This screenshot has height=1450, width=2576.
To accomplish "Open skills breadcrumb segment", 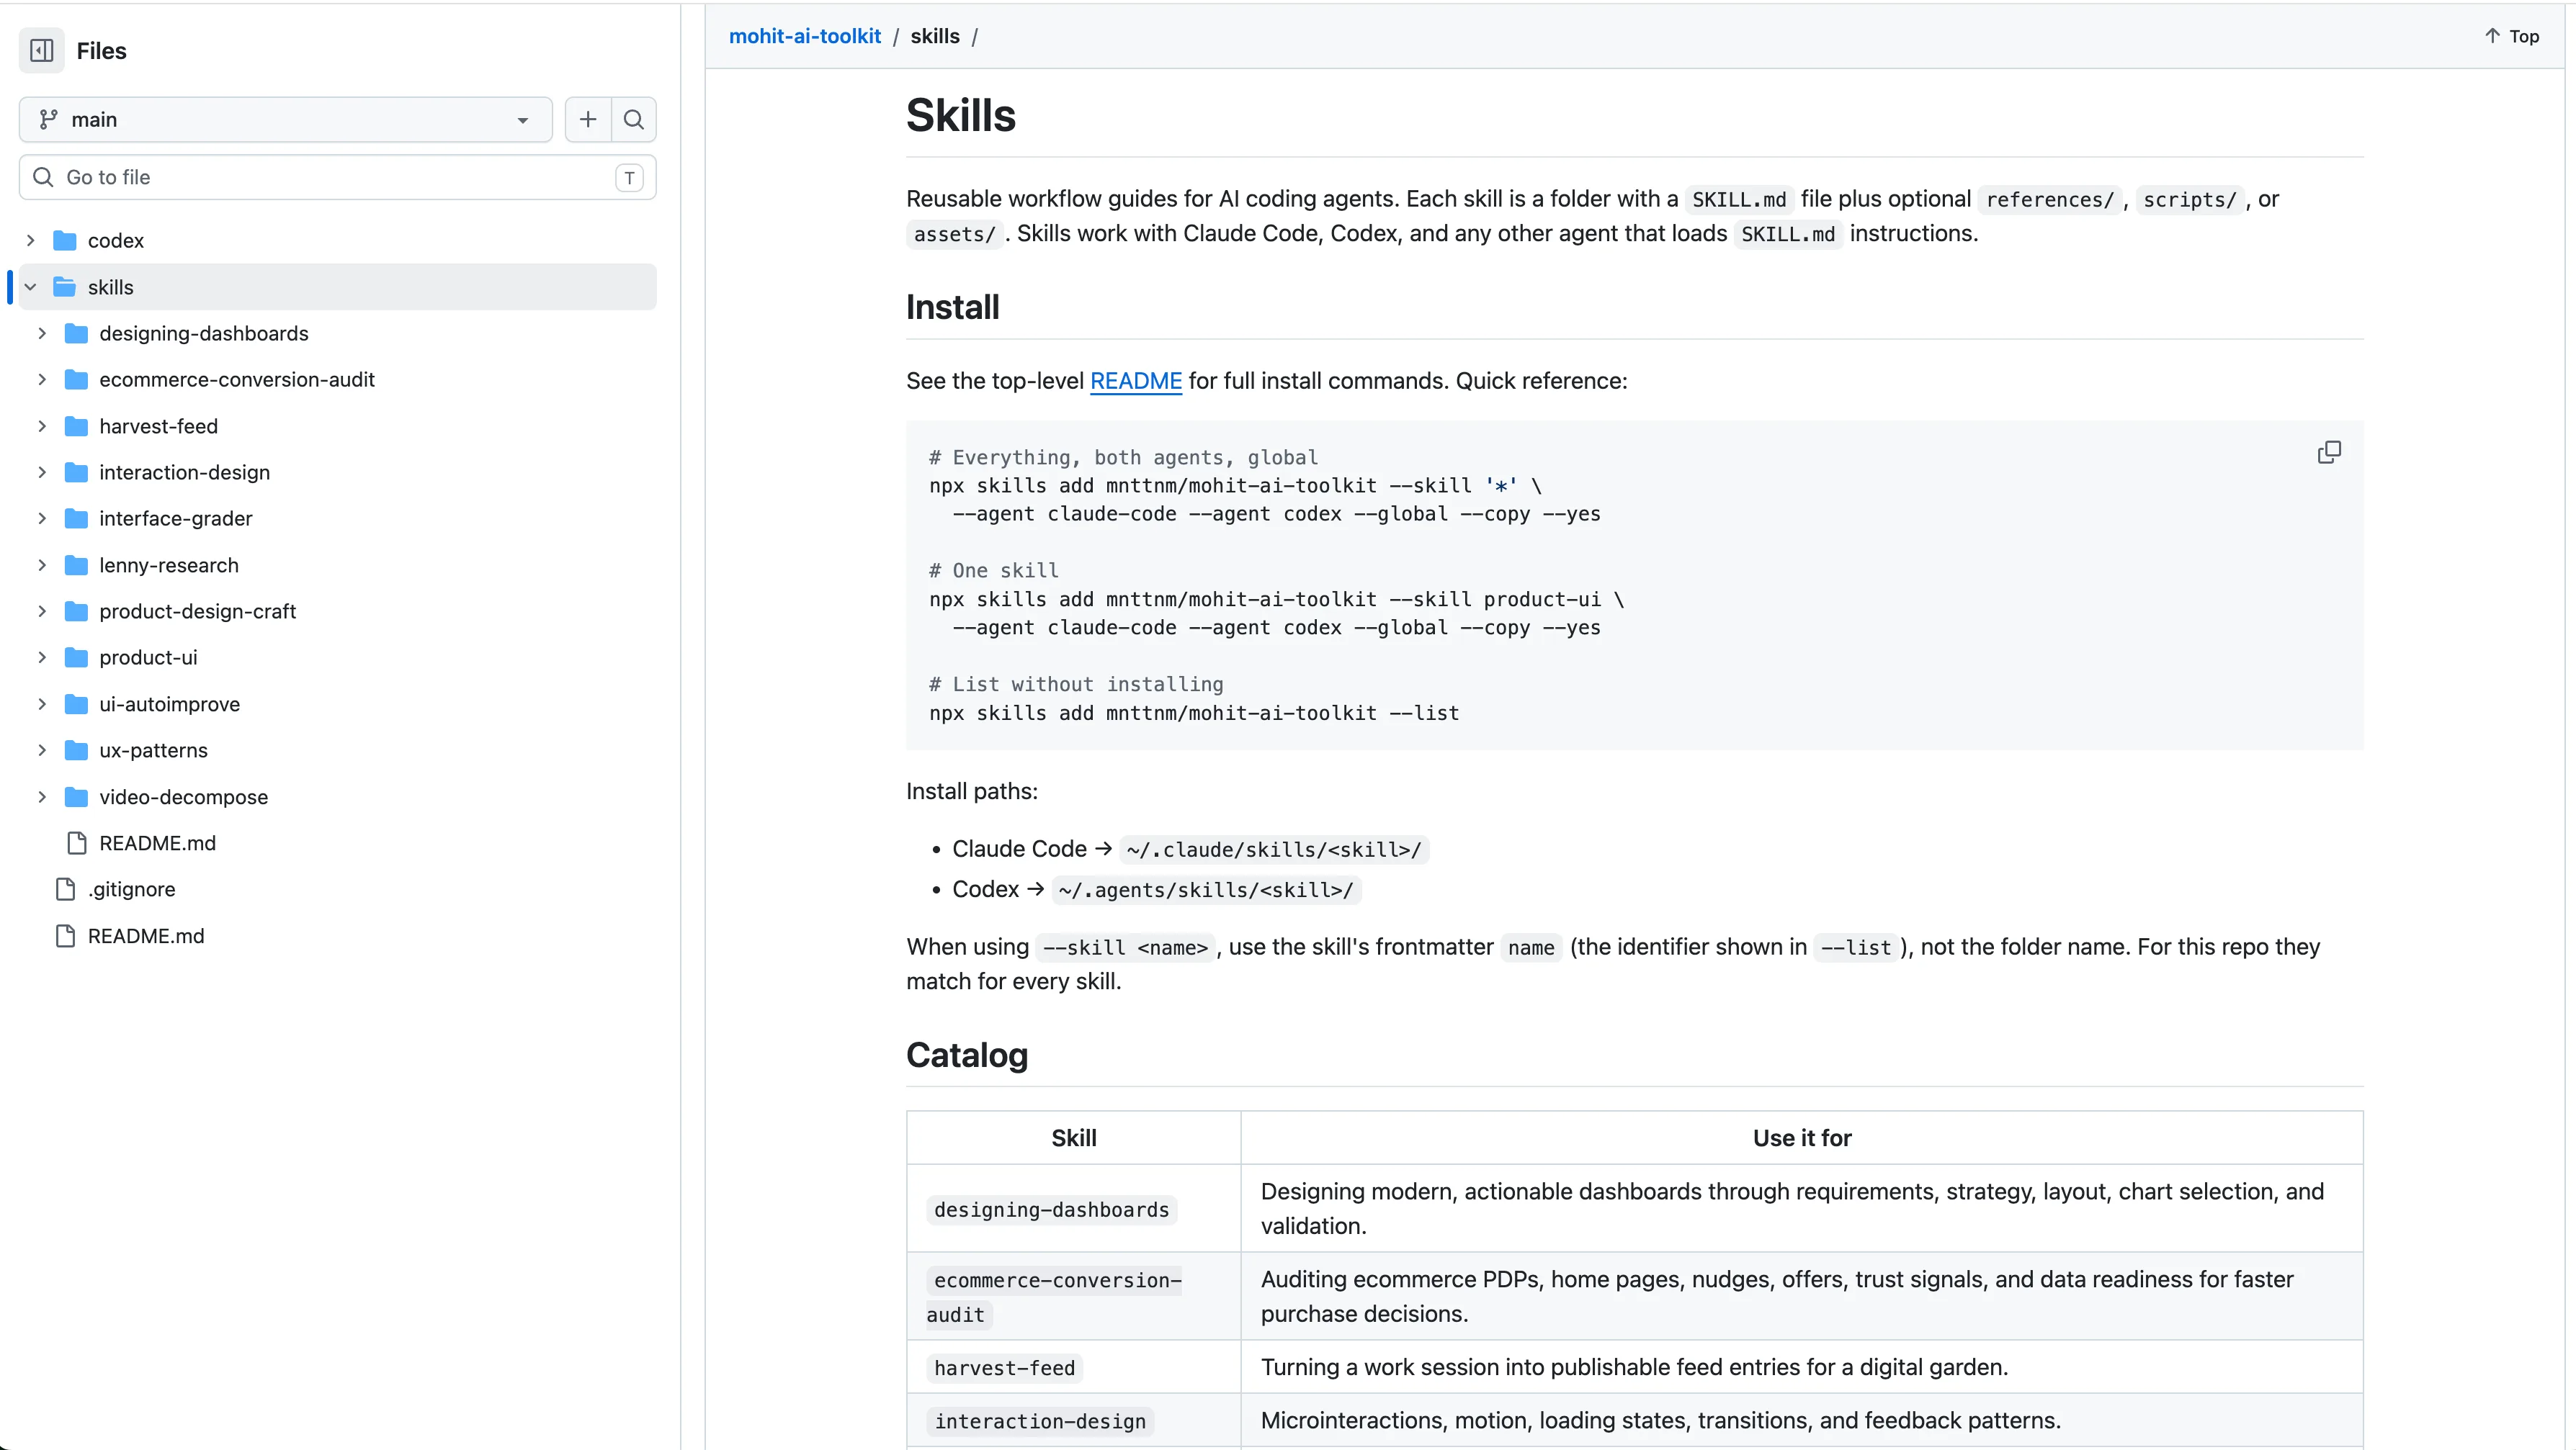I will click(x=934, y=36).
